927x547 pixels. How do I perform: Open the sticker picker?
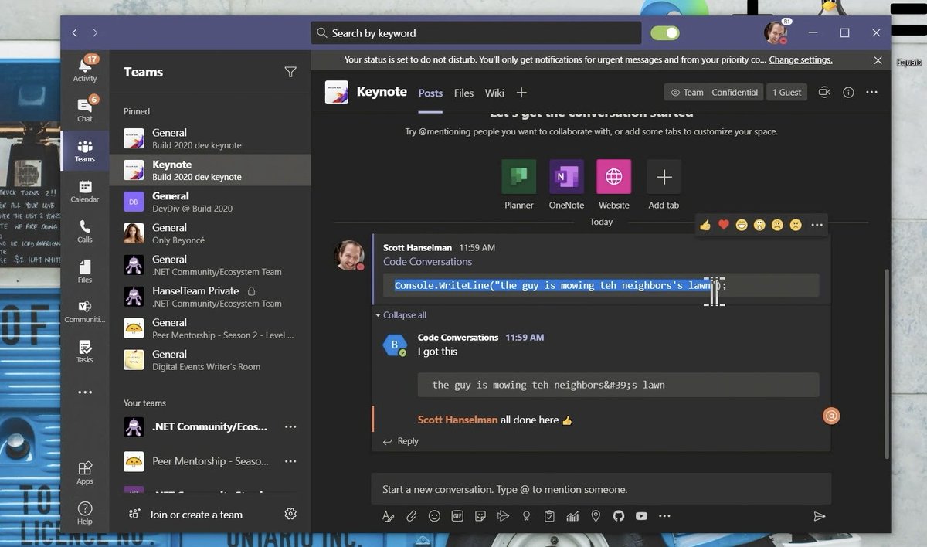click(480, 516)
